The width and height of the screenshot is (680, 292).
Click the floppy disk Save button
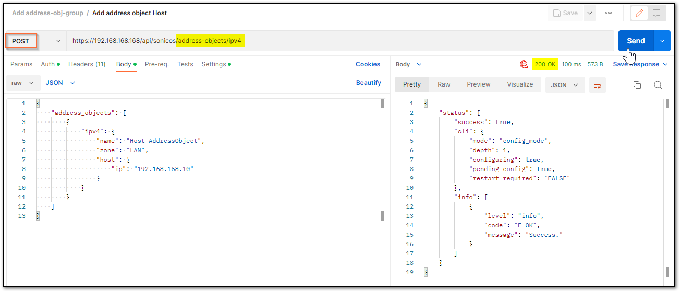566,13
